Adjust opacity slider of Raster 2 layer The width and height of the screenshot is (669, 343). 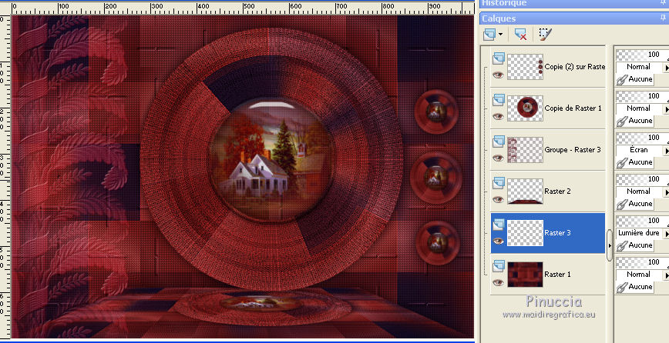click(643, 178)
